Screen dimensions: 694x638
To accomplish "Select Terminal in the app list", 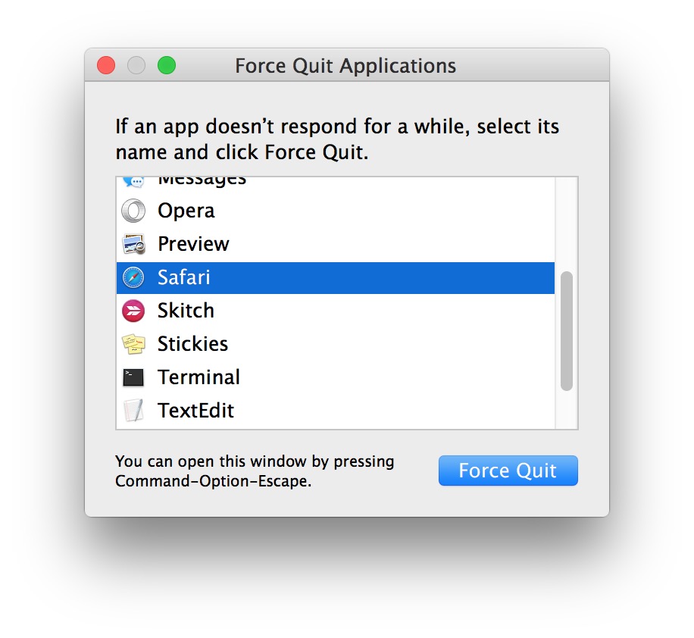I will click(336, 377).
